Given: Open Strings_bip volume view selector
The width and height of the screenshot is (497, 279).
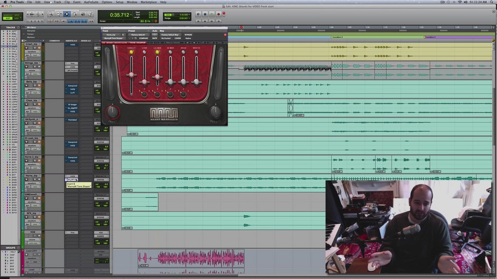Looking at the screenshot, I should pos(33,70).
